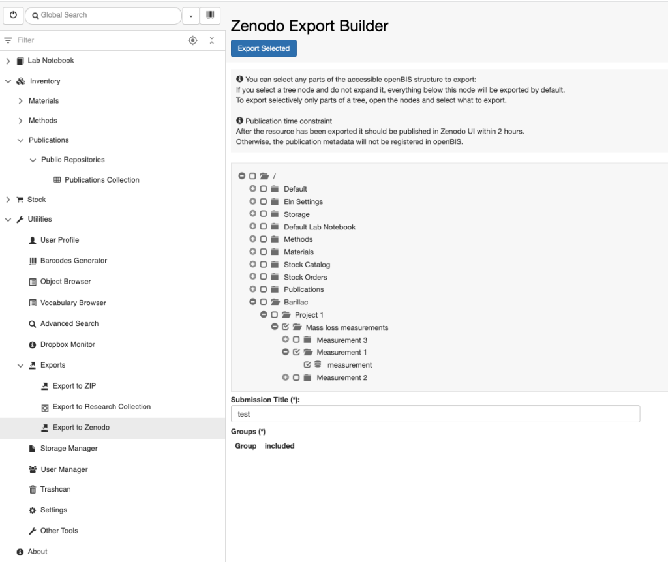The height and width of the screenshot is (562, 668).
Task: Click the barcode scanner icon button
Action: [210, 16]
